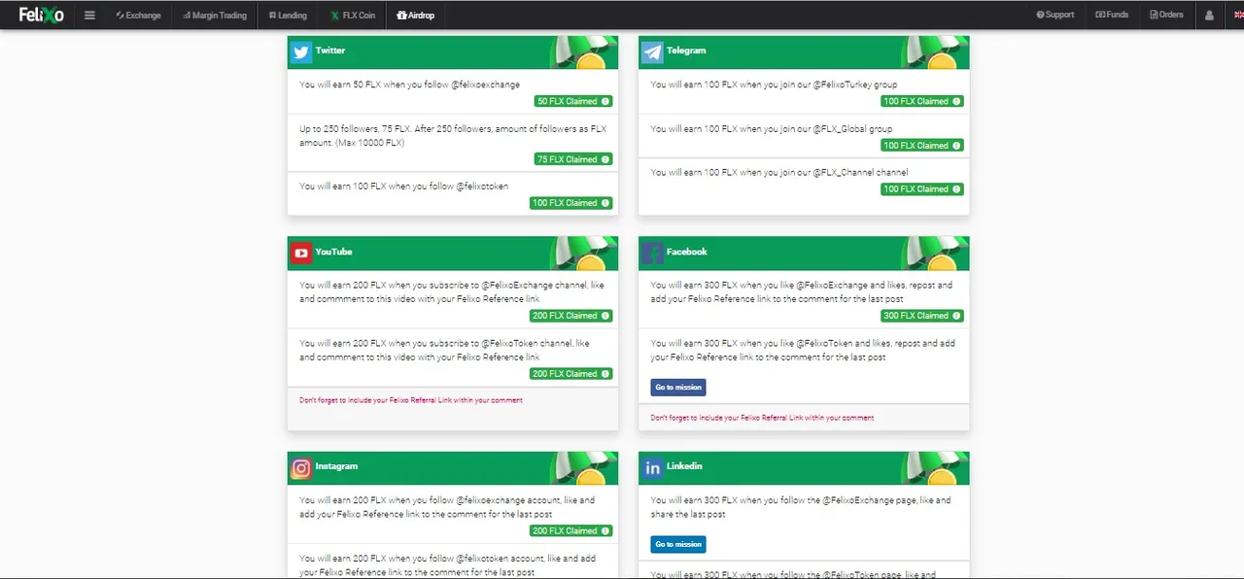Click the Telegram paper plane icon

click(652, 52)
